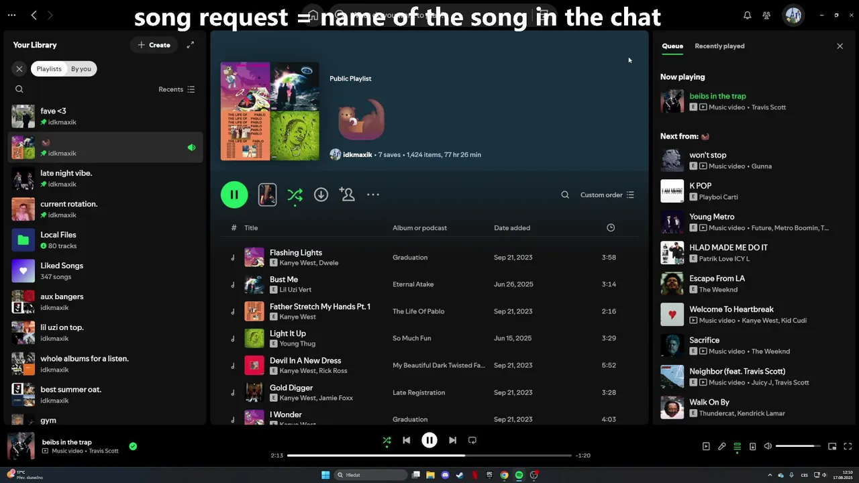Viewport: 859px width, 483px height.
Task: Switch to the Queue tab
Action: point(672,46)
